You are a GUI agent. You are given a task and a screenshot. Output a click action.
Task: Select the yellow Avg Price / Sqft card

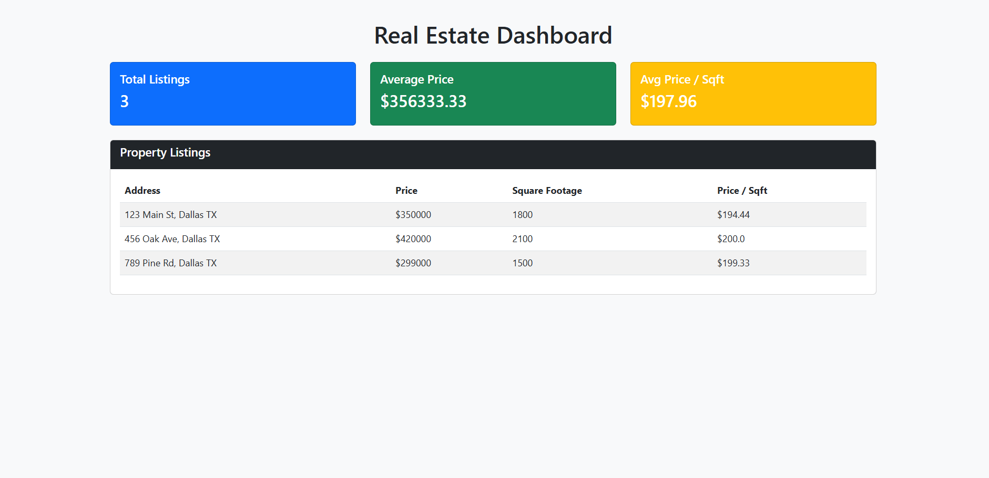pyautogui.click(x=753, y=93)
